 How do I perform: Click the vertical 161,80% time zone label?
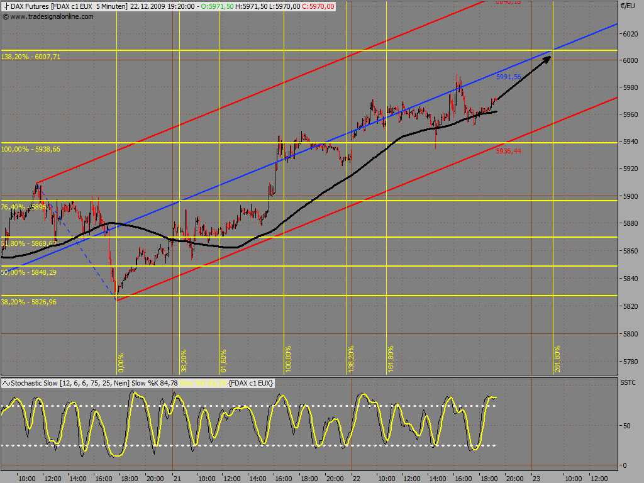click(x=391, y=359)
